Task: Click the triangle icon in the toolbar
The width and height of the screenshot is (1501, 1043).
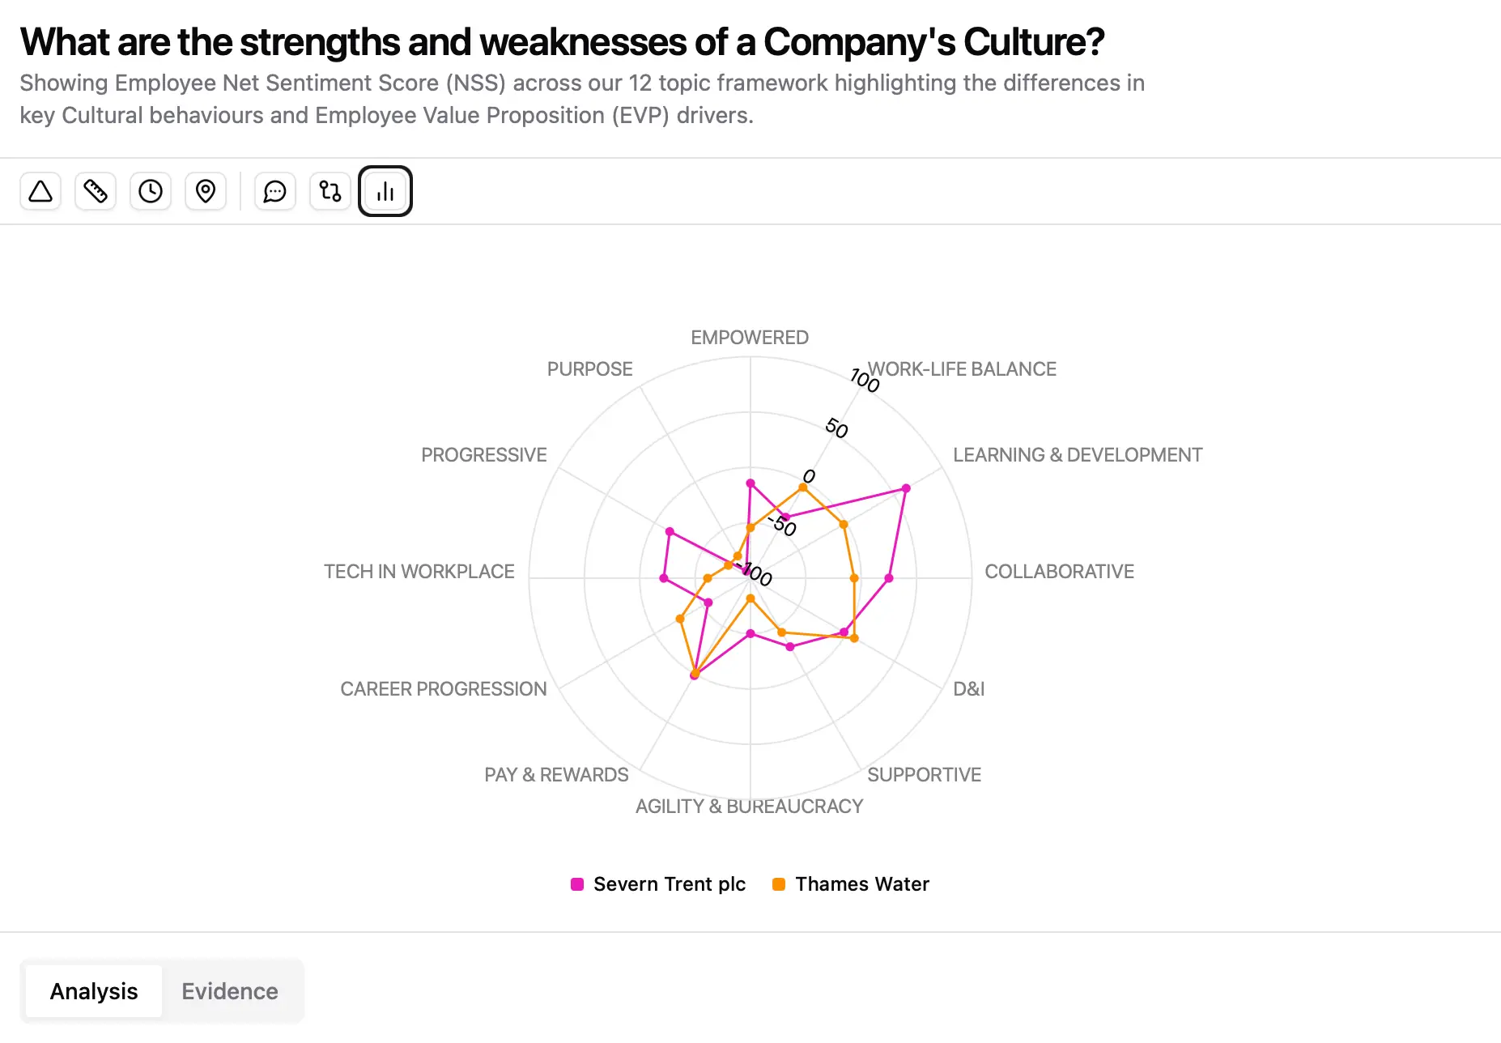Action: click(40, 191)
